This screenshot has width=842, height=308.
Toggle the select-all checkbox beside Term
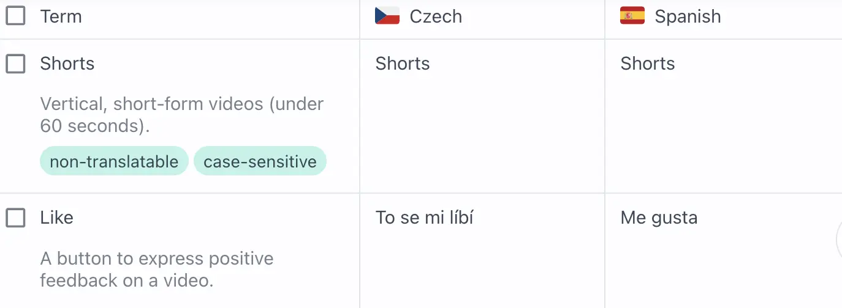pos(15,16)
